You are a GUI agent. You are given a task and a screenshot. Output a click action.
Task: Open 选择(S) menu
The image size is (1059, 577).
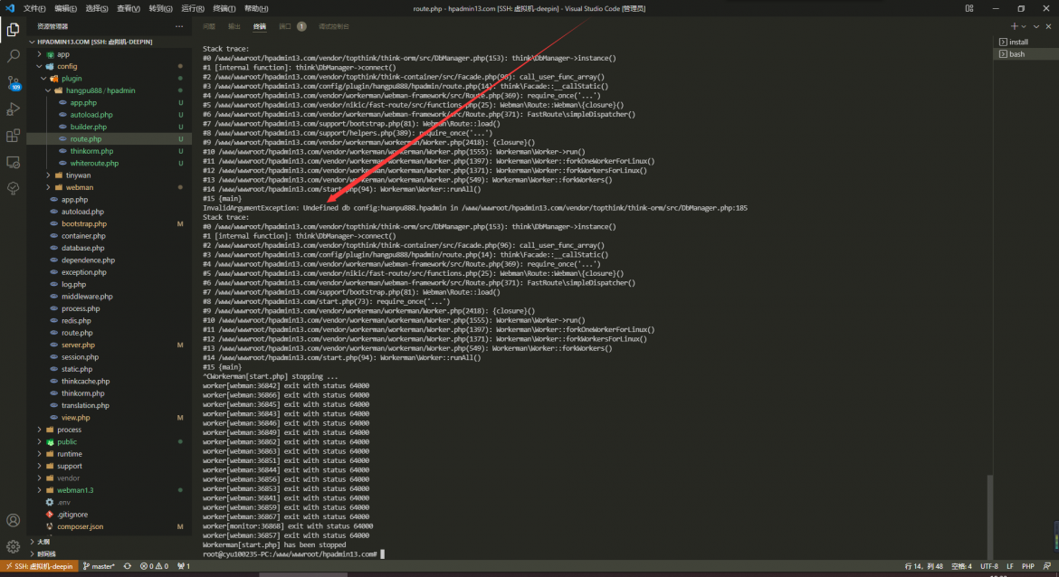click(x=97, y=9)
